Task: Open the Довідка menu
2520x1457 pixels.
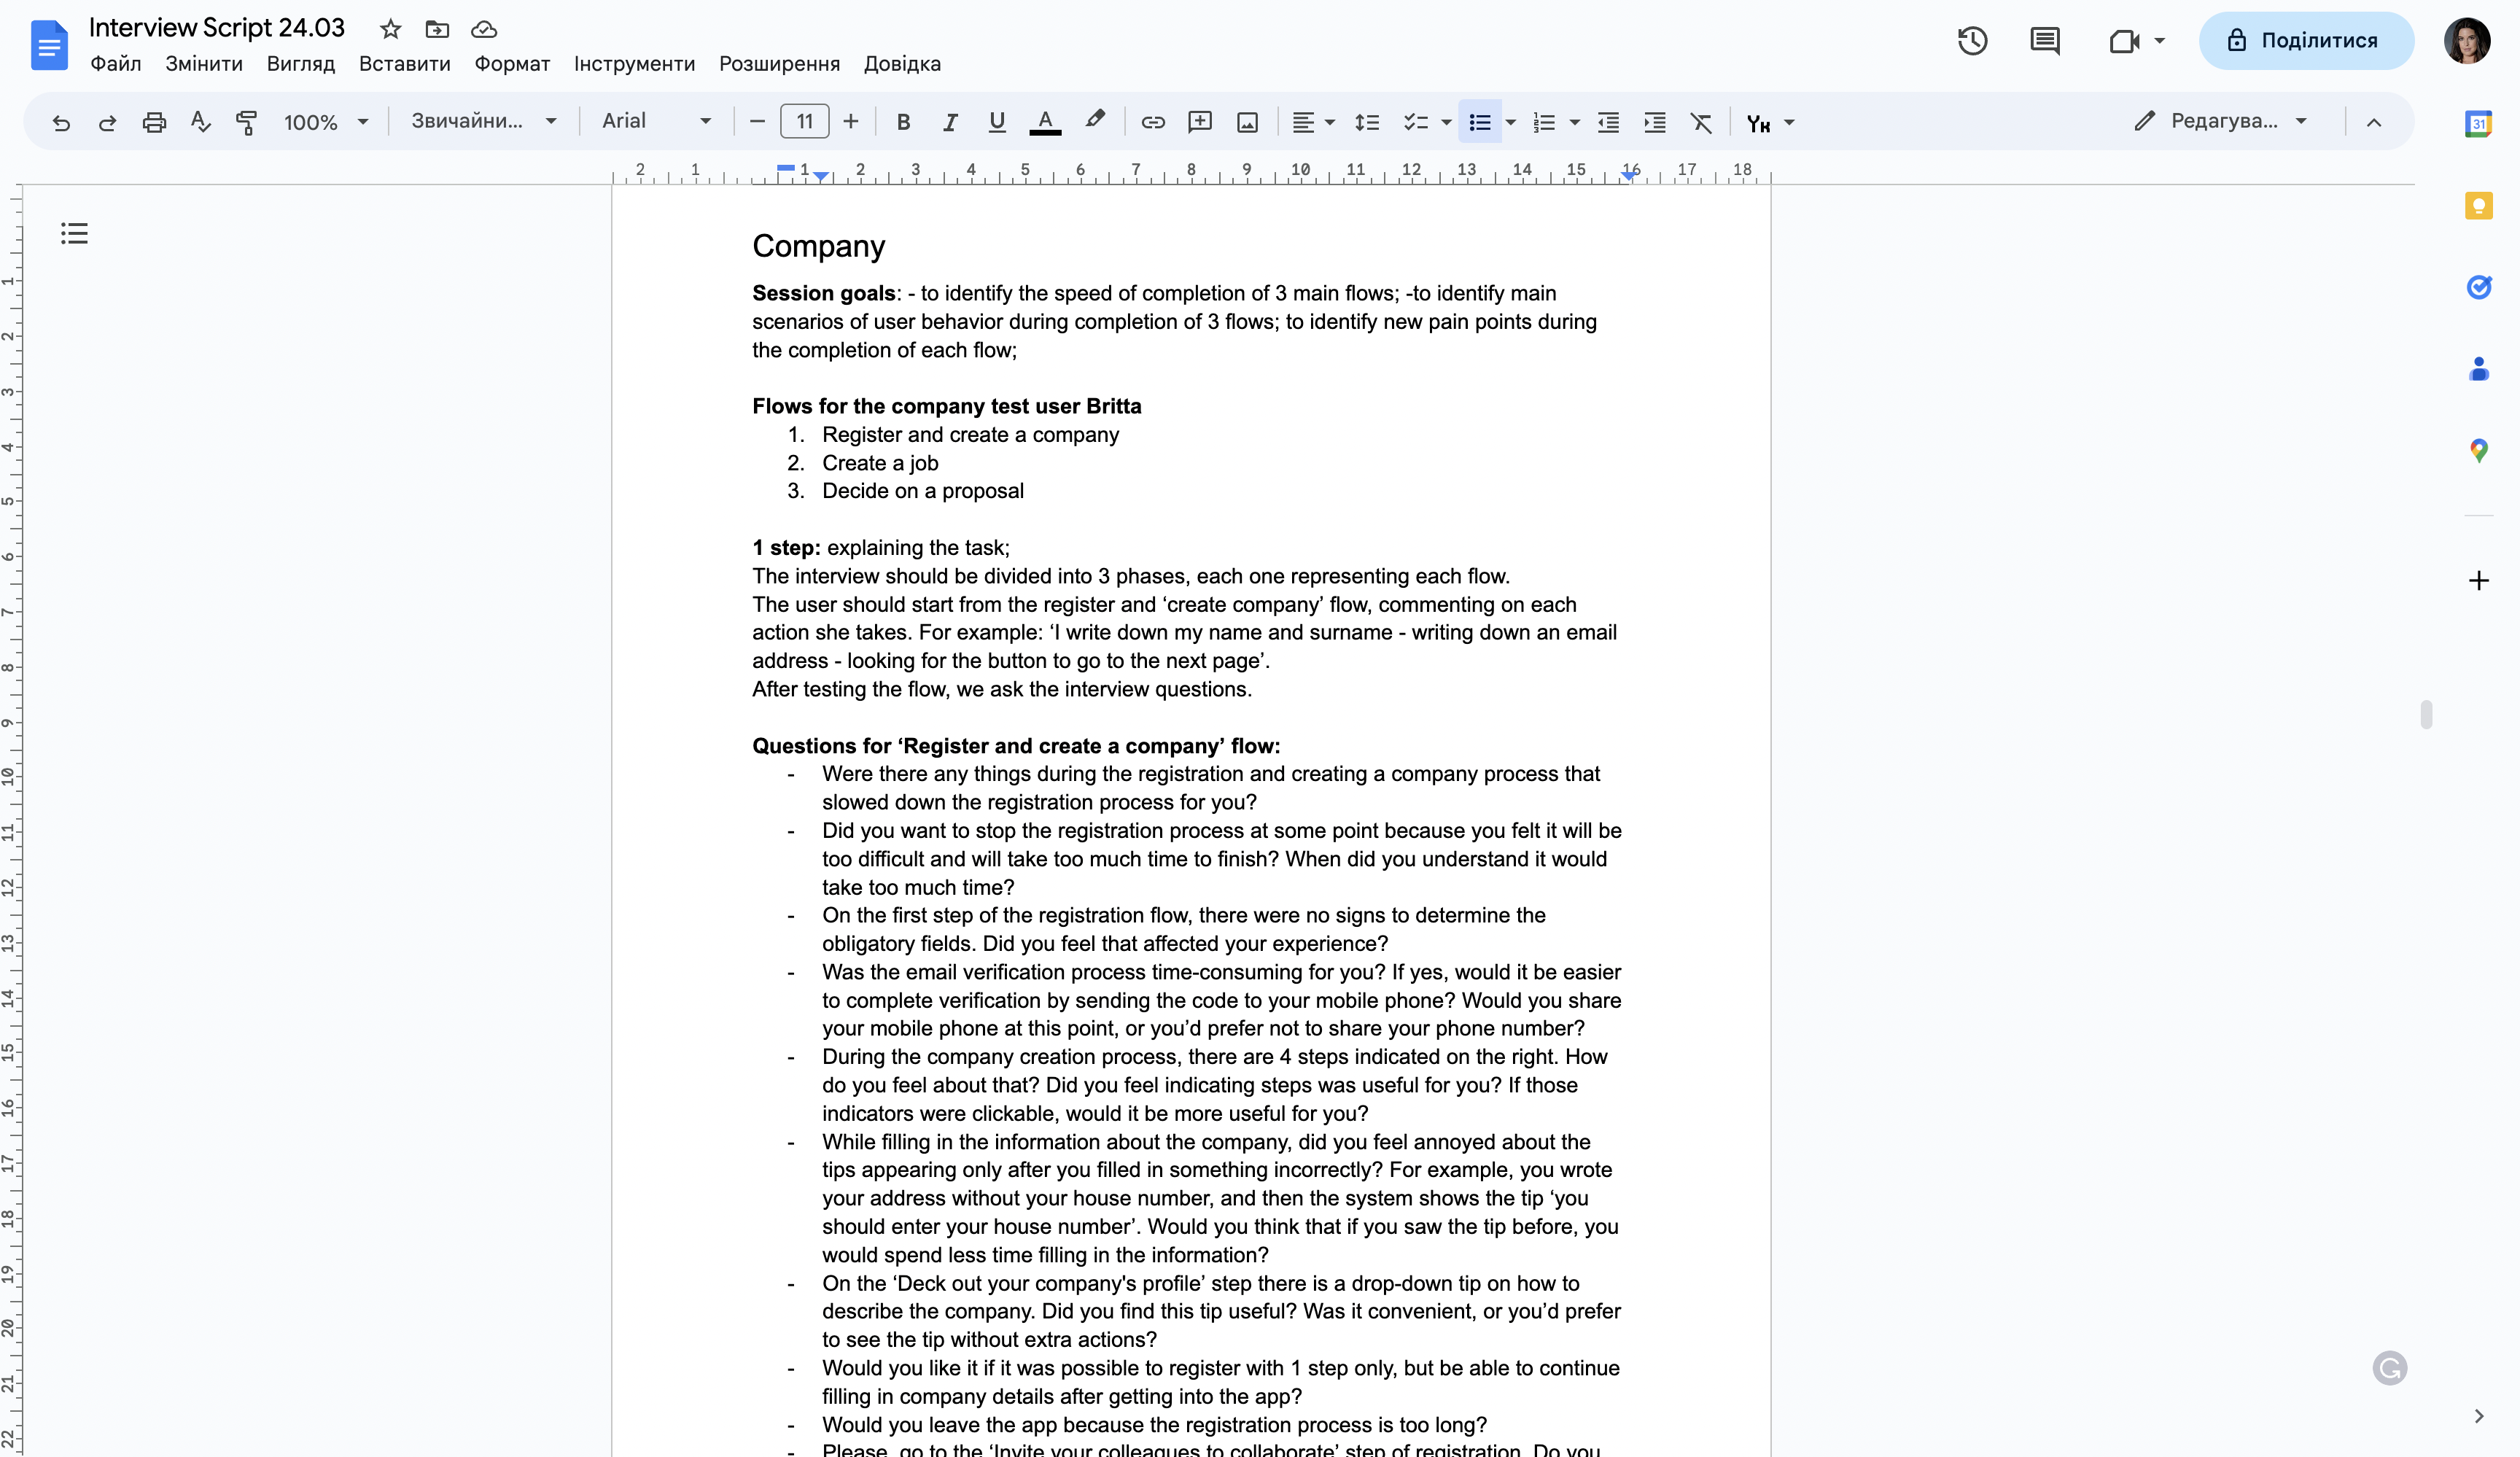Action: (902, 64)
